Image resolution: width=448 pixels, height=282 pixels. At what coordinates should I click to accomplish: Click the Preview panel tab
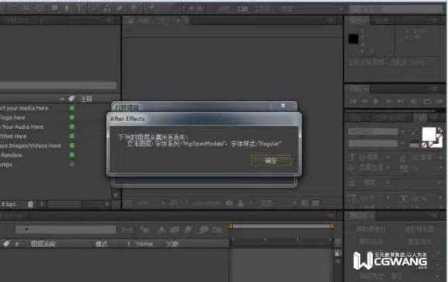coord(358,89)
